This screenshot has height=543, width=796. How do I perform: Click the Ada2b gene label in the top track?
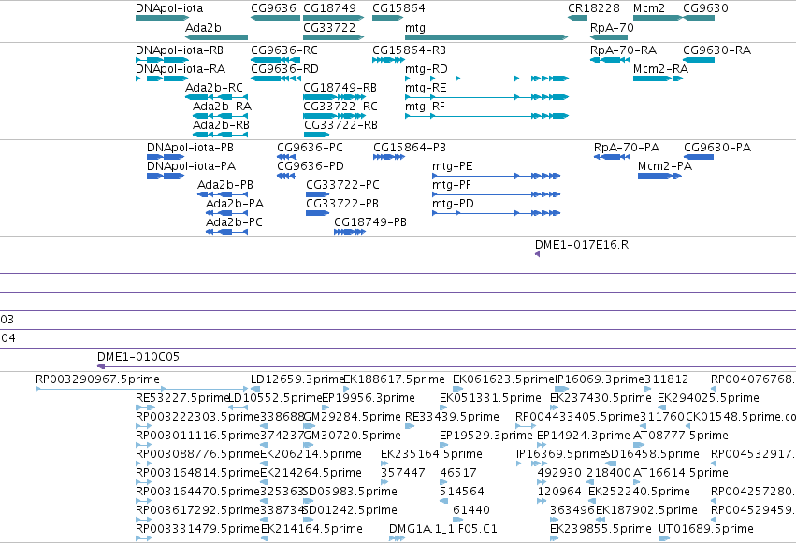[x=203, y=28]
